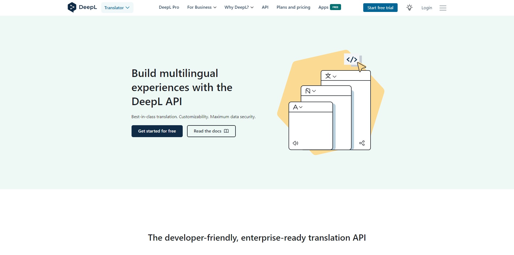Click the Read the docs button
This screenshot has width=514, height=255.
(211, 131)
